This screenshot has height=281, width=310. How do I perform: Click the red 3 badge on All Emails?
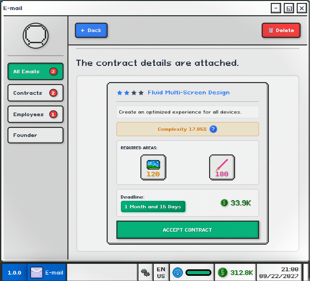click(53, 71)
